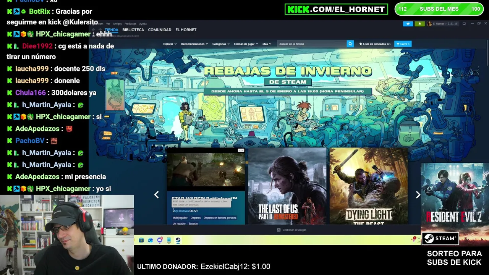Image resolution: width=489 pixels, height=275 pixels.
Task: Click the KICK.COM/EL_HORNET overlay banner
Action: 336,9
